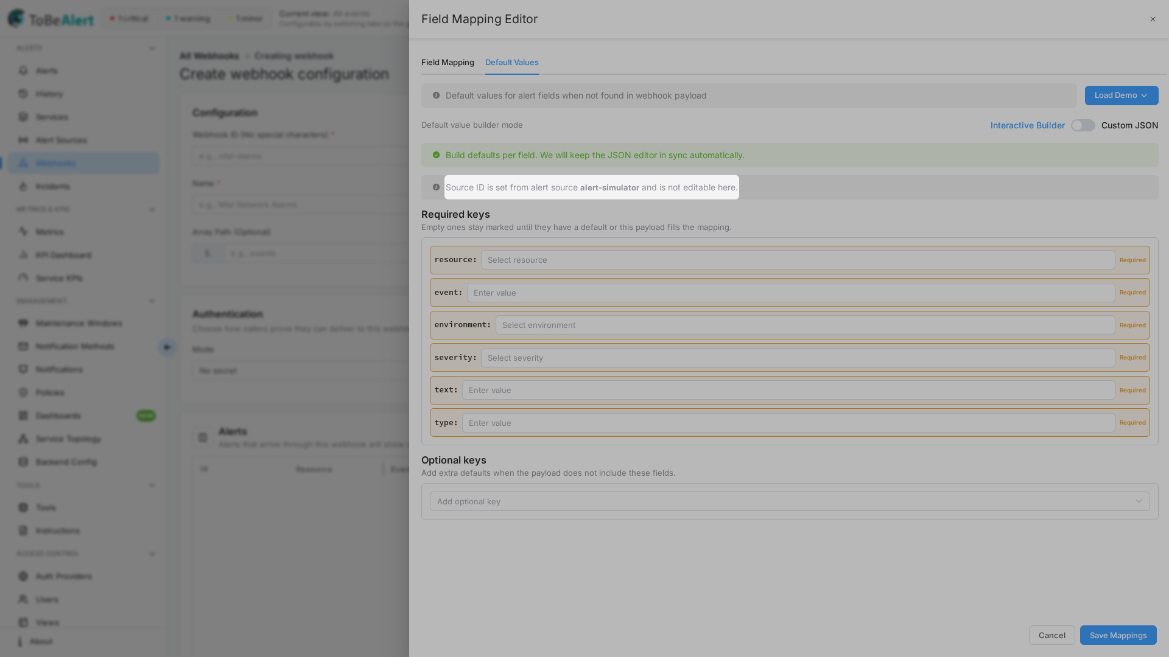
Task: Click the All Webhooks breadcrumb link
Action: (x=209, y=56)
